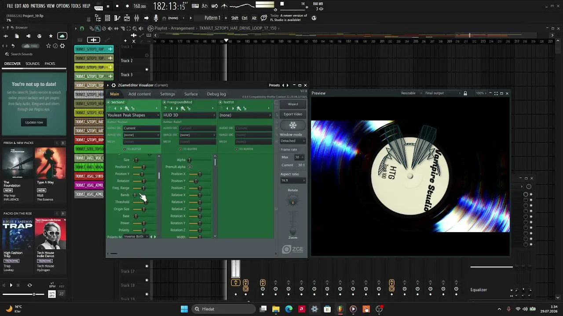Open the mixer via toolbar icon
Screen dimensions: 563x316
pos(137,18)
